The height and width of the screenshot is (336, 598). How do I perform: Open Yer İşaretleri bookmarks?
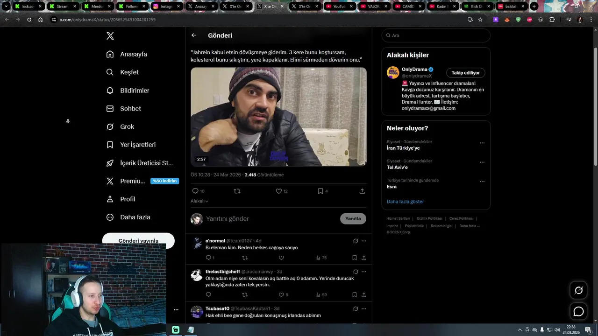131,145
